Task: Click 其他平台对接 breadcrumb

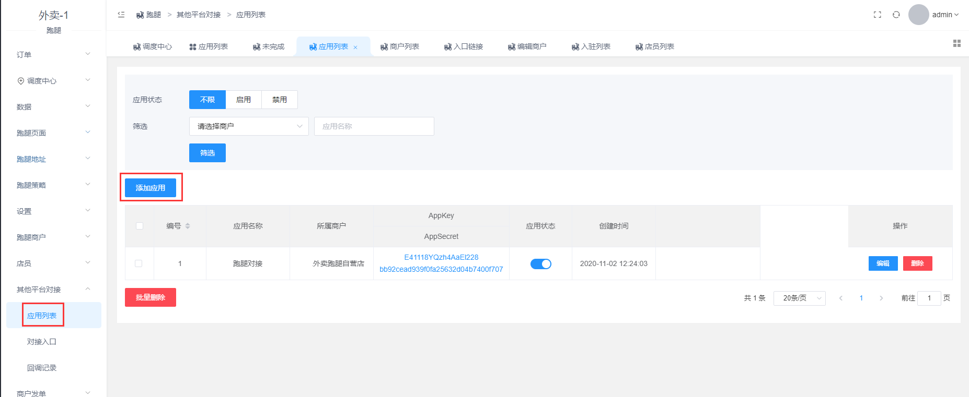Action: [x=199, y=15]
